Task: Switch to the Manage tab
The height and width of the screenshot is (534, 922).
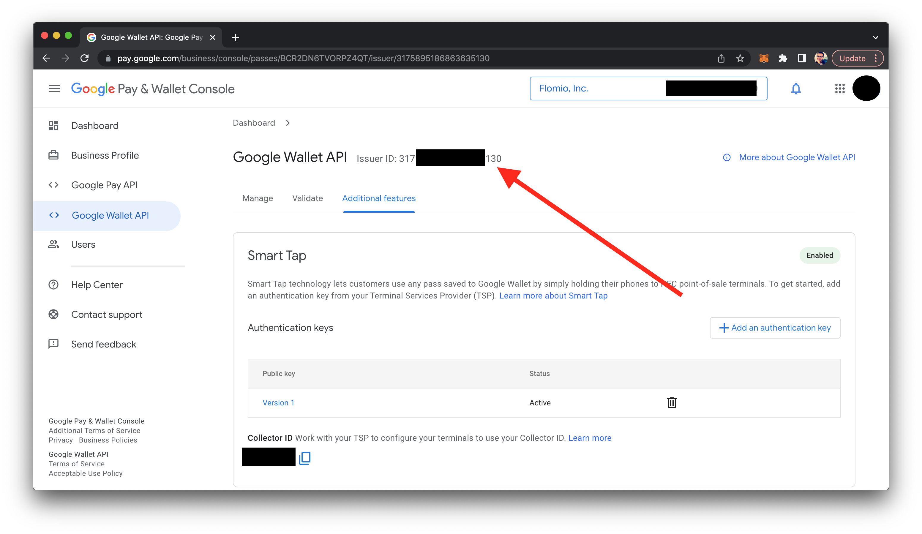Action: 258,198
